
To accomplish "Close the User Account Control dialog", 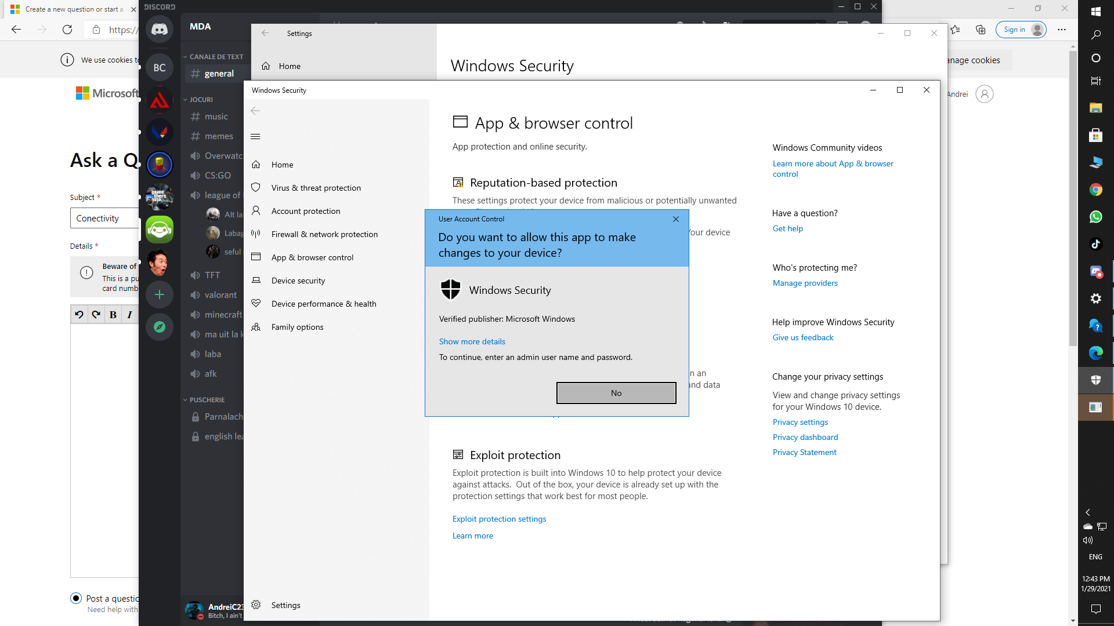I will 676,219.
